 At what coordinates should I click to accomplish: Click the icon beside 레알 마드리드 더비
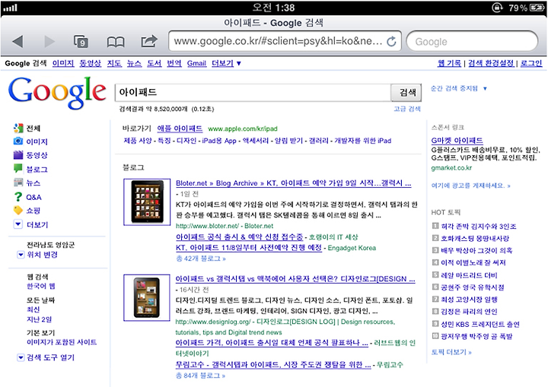pos(435,274)
